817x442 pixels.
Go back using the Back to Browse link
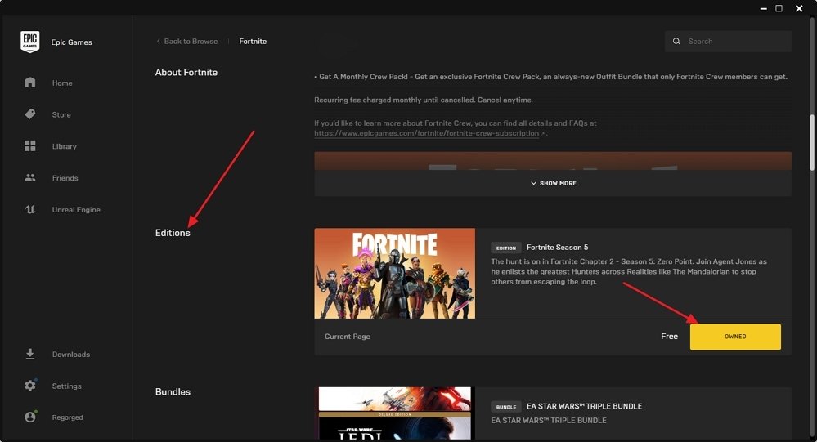pyautogui.click(x=187, y=41)
